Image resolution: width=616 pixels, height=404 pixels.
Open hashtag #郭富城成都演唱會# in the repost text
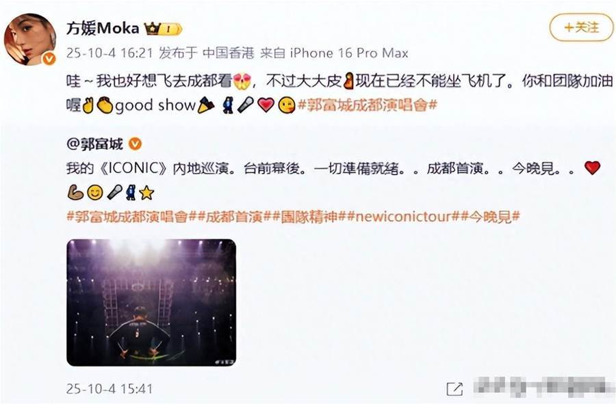point(368,105)
